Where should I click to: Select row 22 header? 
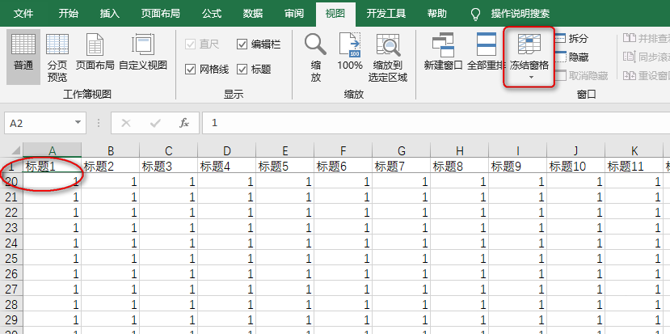[x=11, y=212]
